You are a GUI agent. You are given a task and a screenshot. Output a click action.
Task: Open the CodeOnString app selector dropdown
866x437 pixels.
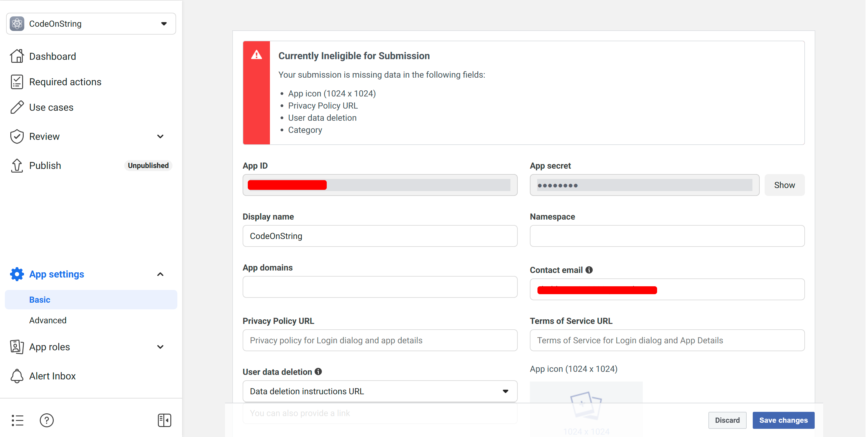tap(91, 24)
